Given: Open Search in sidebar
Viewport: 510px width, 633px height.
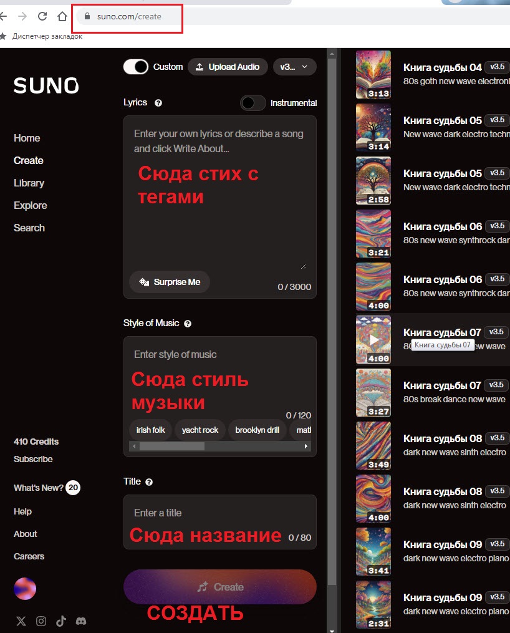Looking at the screenshot, I should [29, 228].
